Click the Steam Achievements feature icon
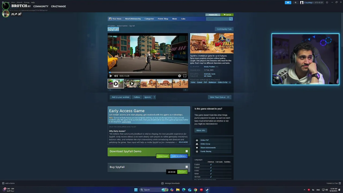343x193 pixels. coord(197,148)
